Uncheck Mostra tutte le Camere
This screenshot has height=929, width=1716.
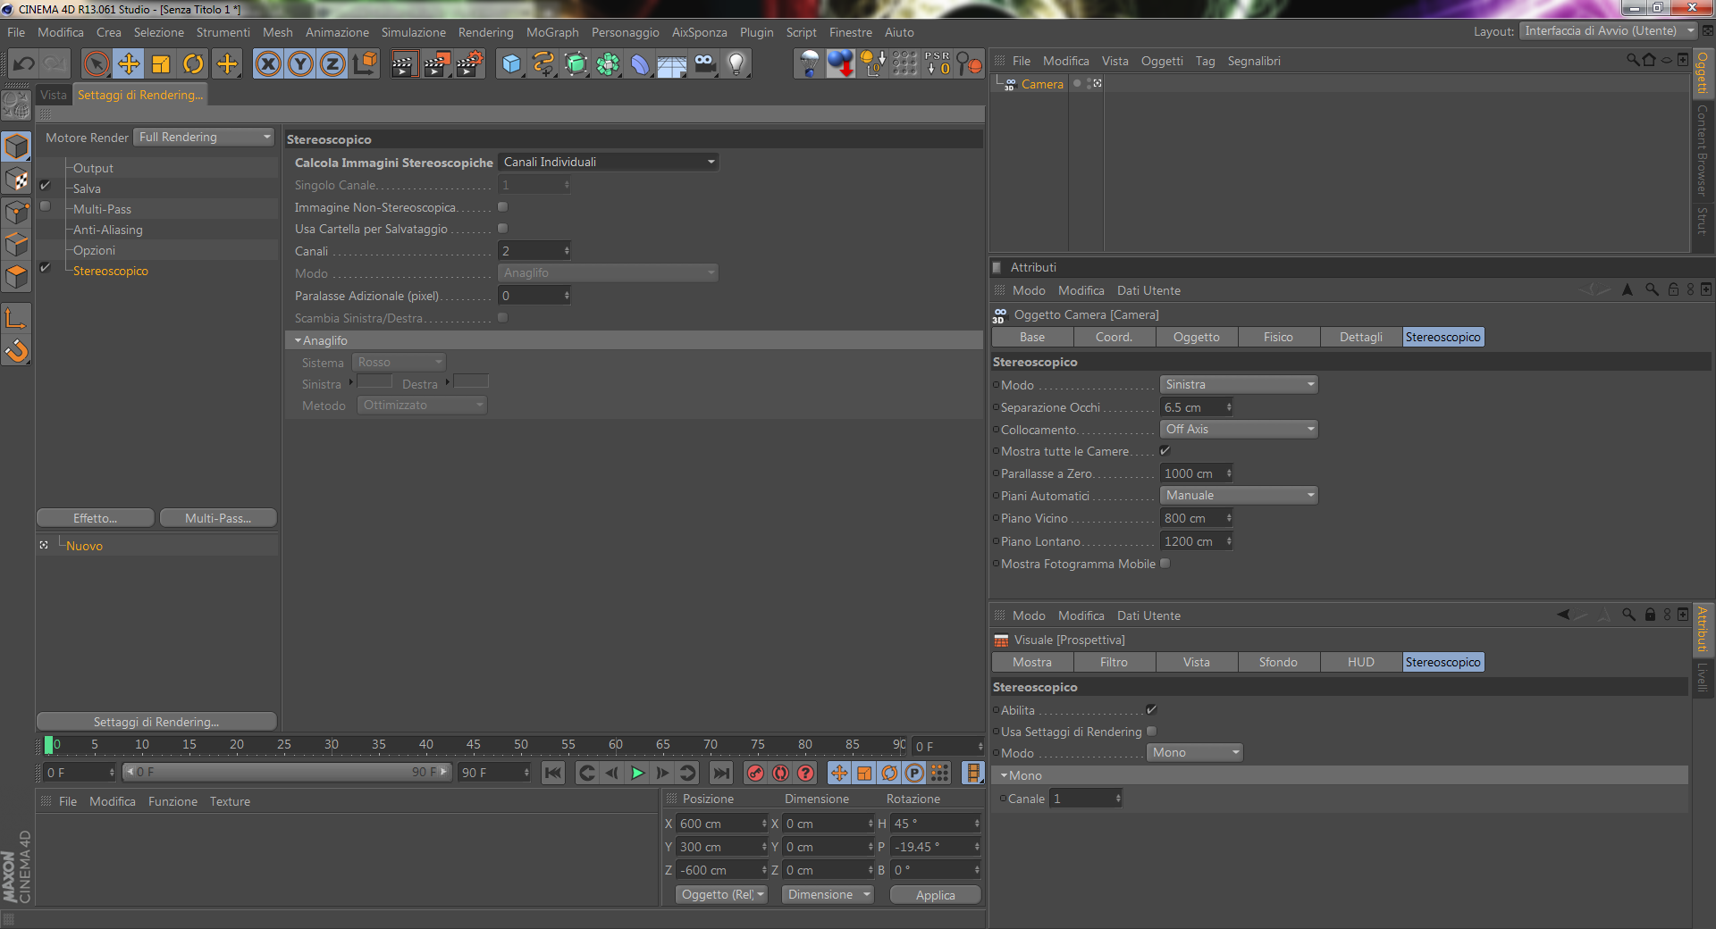(1165, 451)
